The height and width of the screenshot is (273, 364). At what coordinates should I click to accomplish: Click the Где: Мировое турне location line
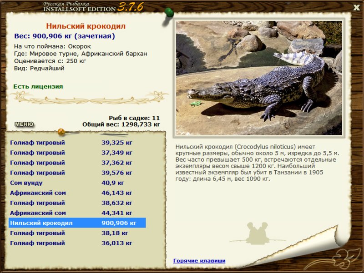(81, 54)
